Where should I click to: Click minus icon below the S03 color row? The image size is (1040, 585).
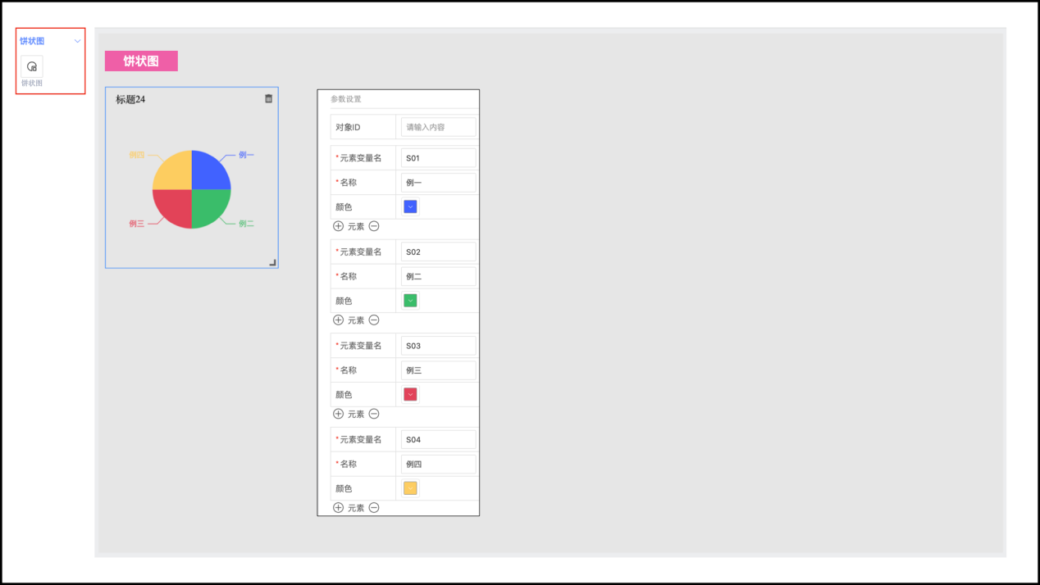pos(374,414)
